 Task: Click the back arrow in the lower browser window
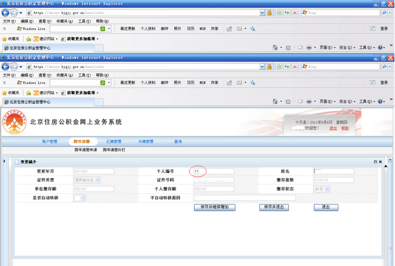(x=6, y=68)
